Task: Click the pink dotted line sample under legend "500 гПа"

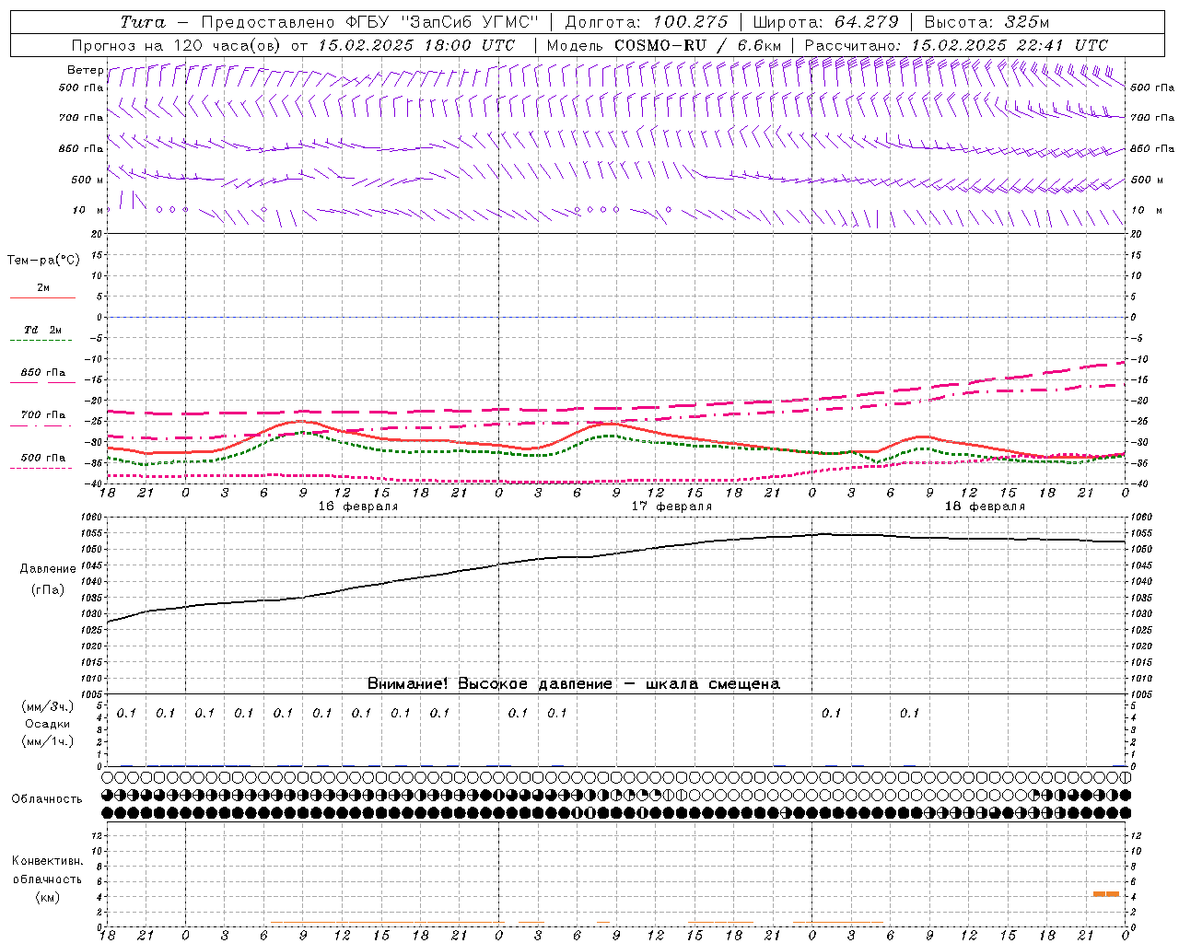Action: [41, 468]
